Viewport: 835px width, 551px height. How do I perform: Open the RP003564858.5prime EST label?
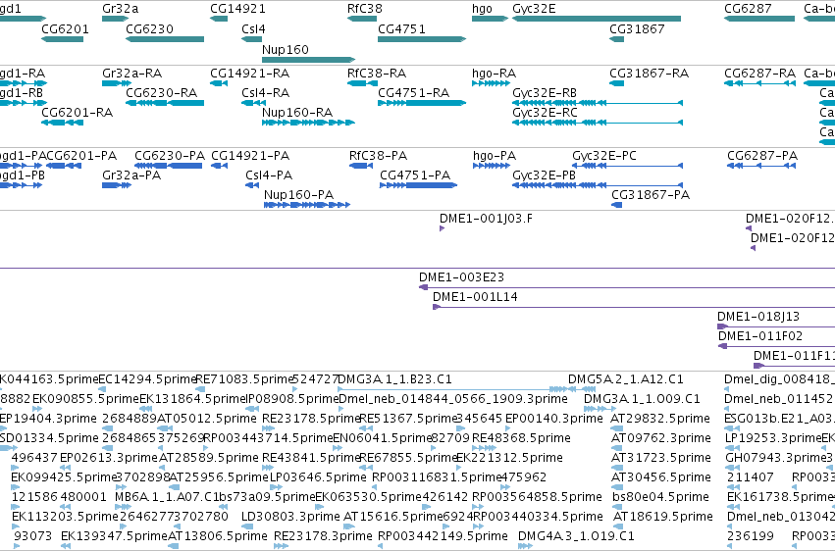pos(538,497)
